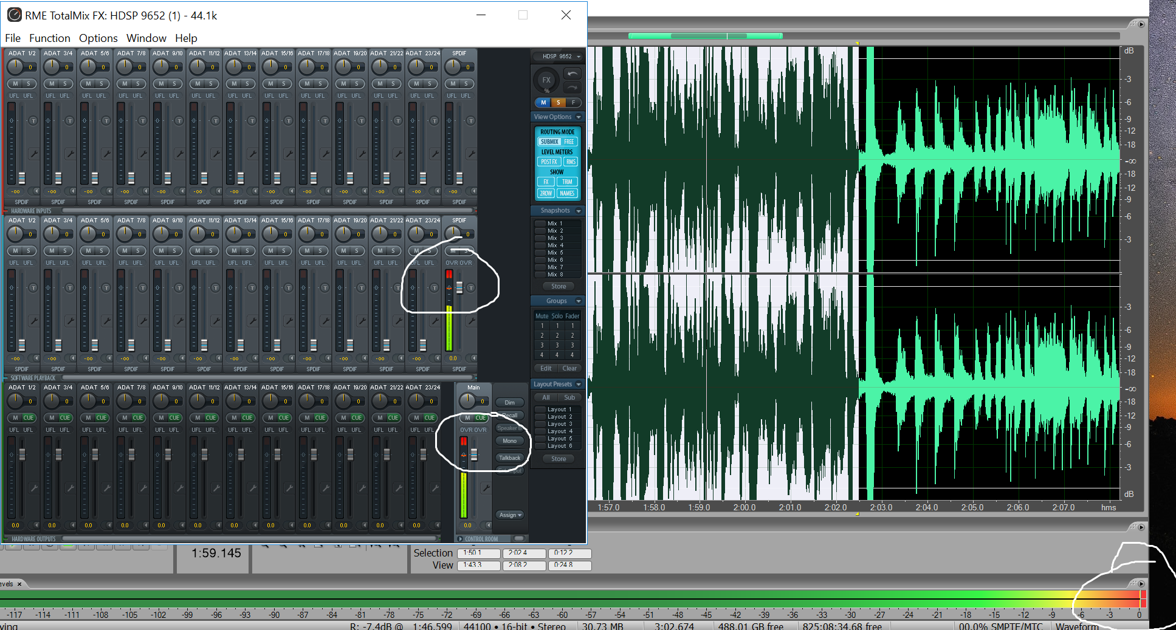
Task: Expand the Control Room section triangle
Action: tap(460, 539)
